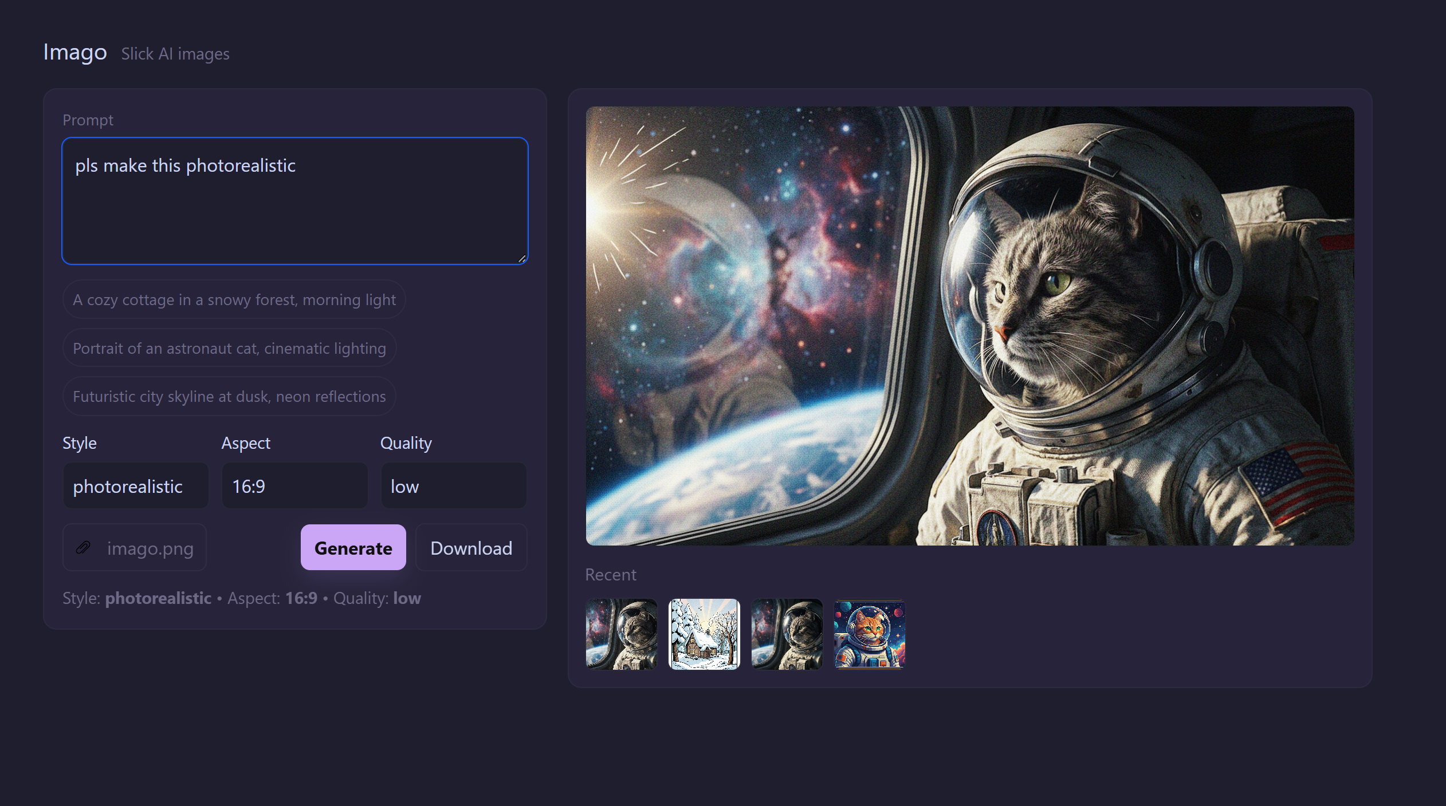This screenshot has height=806, width=1446.
Task: Click the prompt textarea resize handle
Action: 522,259
